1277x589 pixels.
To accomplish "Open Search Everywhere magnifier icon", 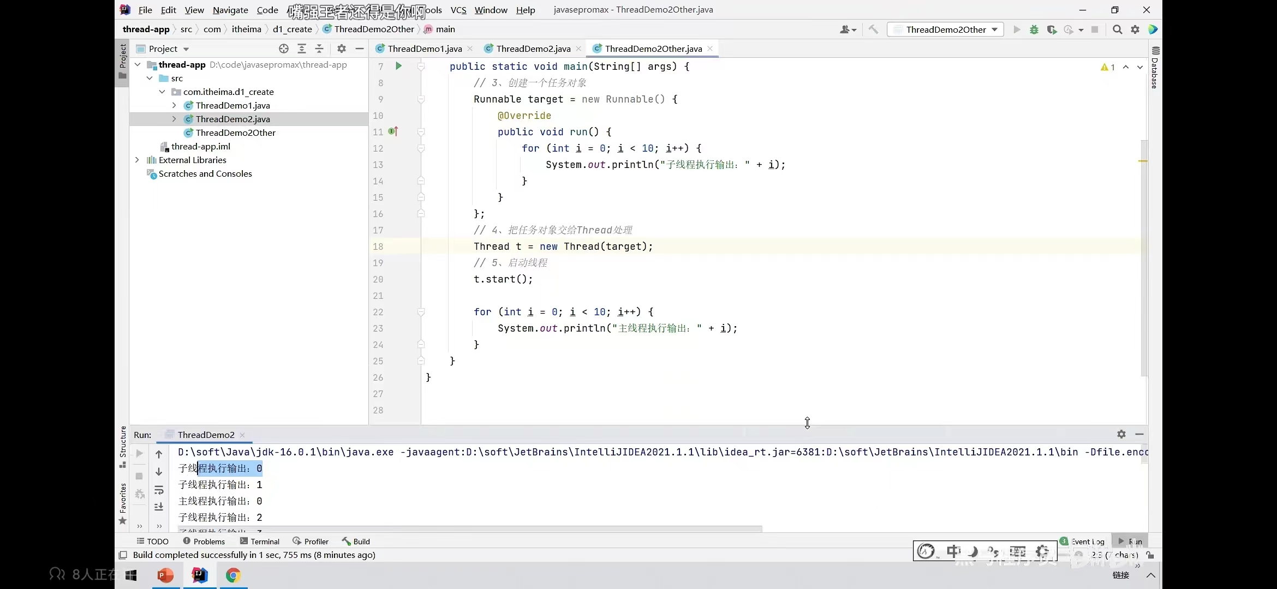I will pyautogui.click(x=1117, y=29).
